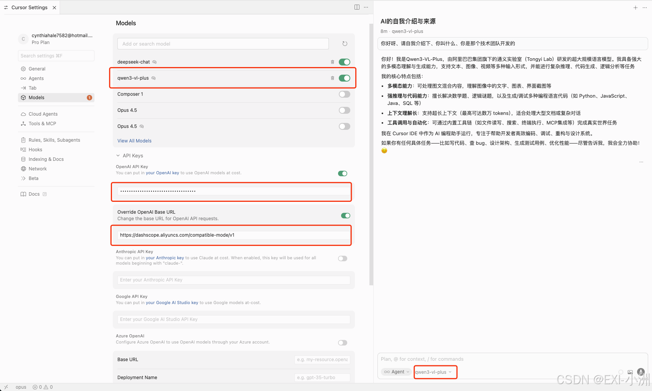
Task: Enable the Composer 1 model
Action: (x=345, y=94)
